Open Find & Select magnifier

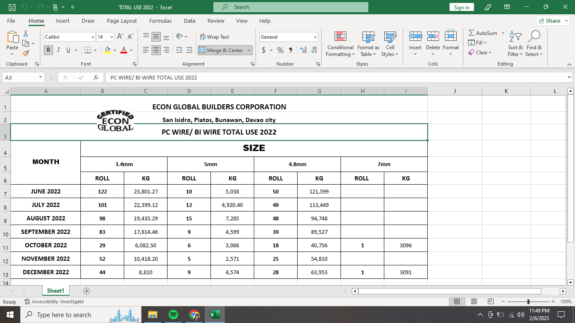pyautogui.click(x=534, y=44)
